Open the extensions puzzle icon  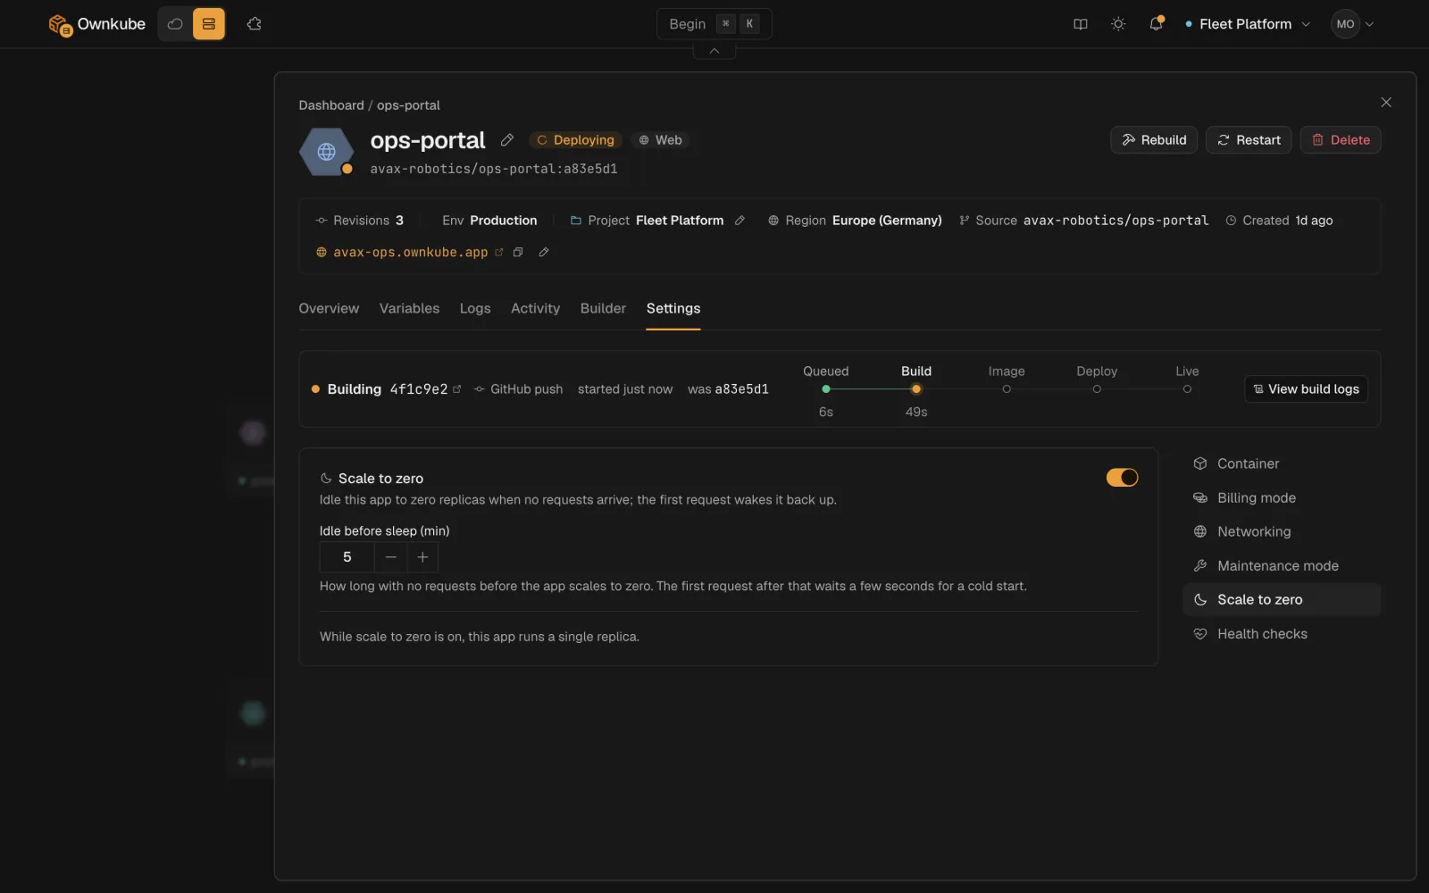click(x=255, y=24)
